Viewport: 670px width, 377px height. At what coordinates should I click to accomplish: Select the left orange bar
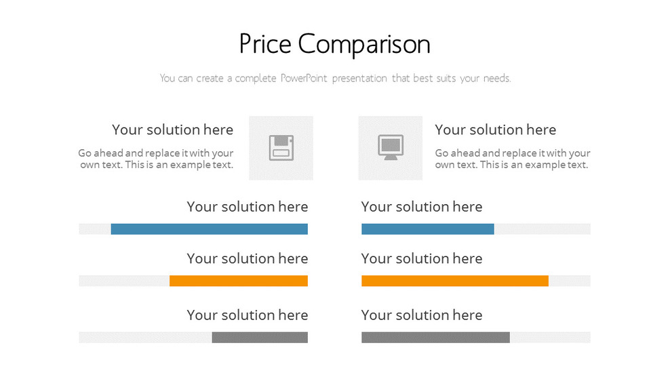pyautogui.click(x=239, y=281)
